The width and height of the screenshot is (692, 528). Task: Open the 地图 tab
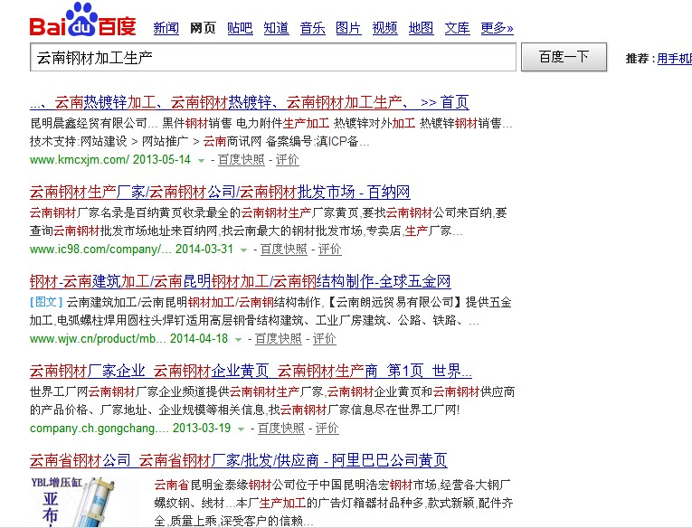click(x=421, y=28)
